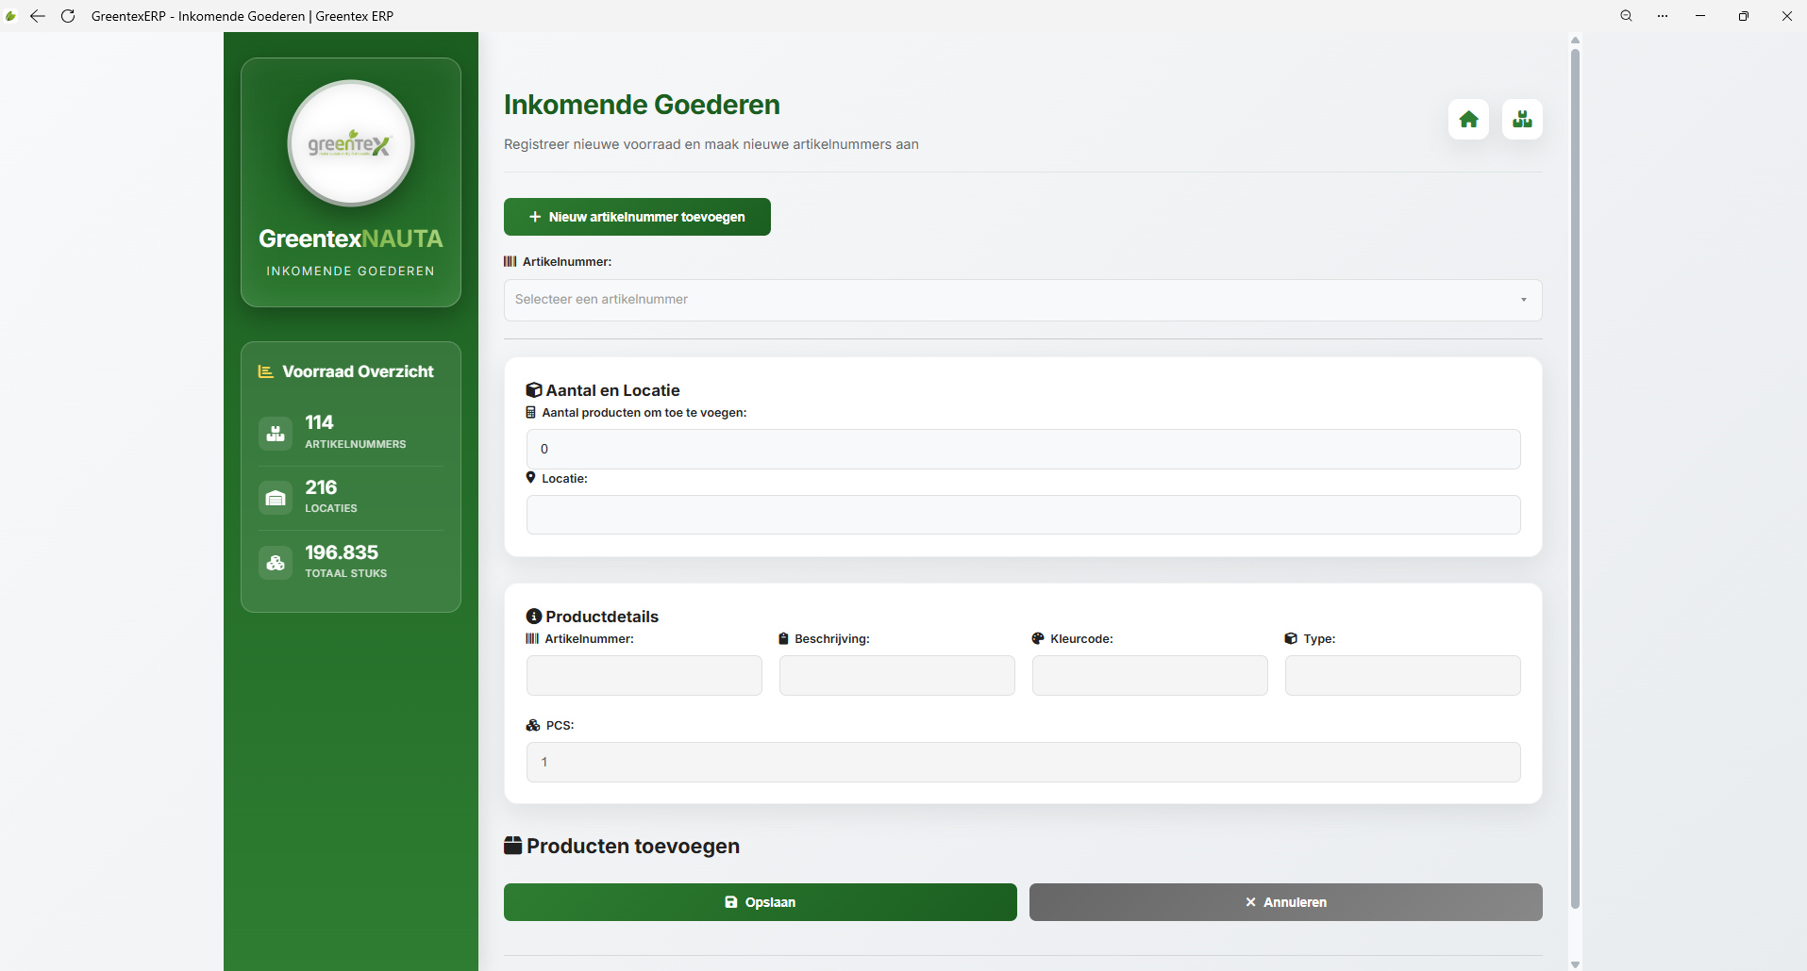Reload the page with the refresh icon

point(68,16)
